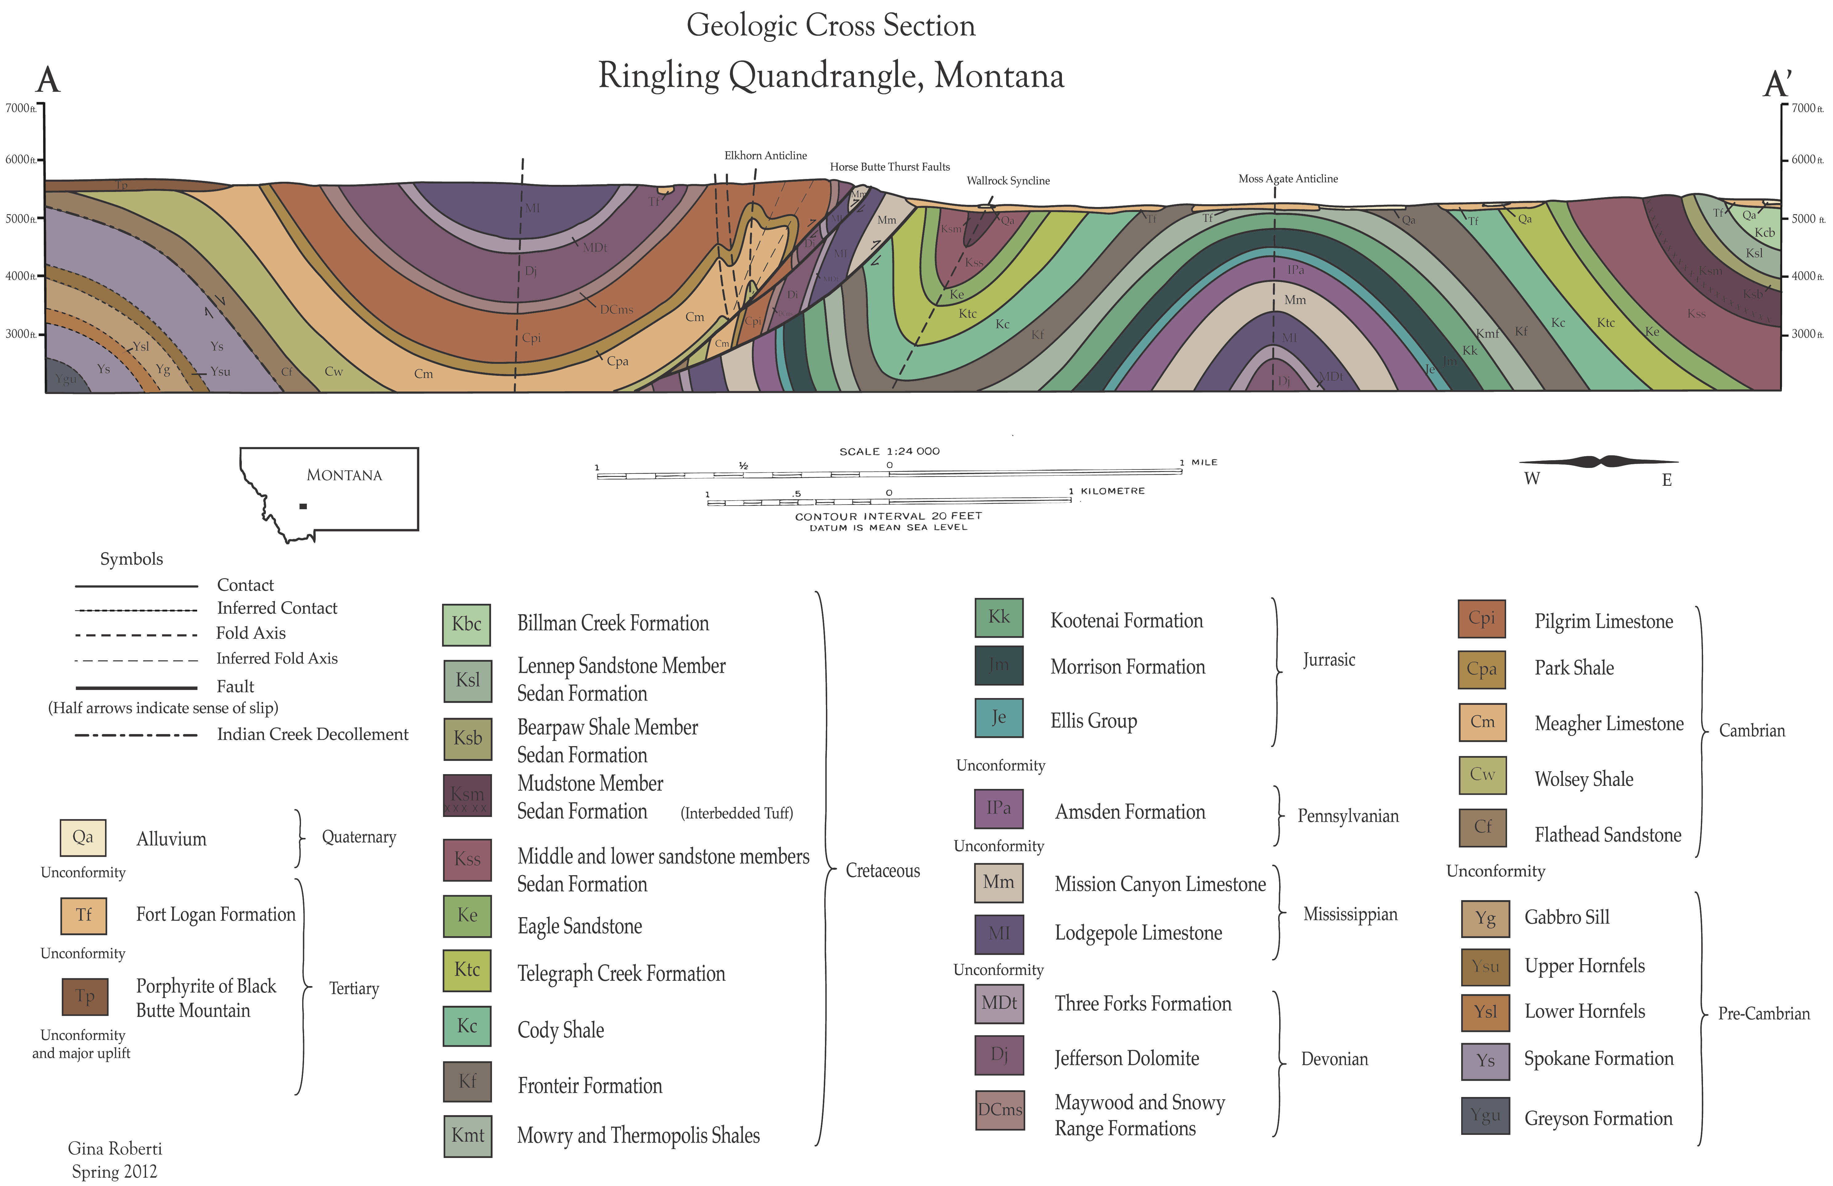
Task: Select the Ygu Greyson Formation legend swatch
Action: (1486, 1116)
